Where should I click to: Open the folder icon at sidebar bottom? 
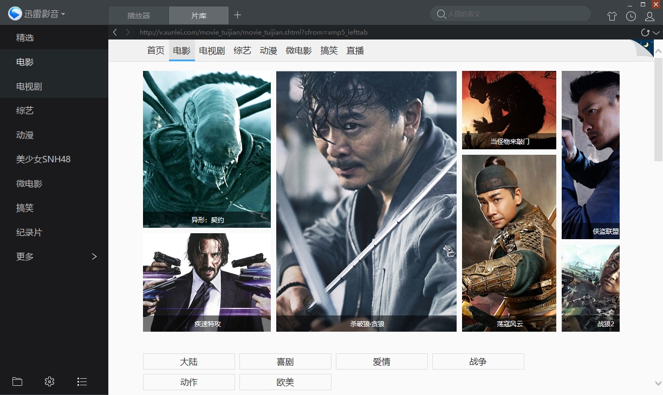click(17, 382)
